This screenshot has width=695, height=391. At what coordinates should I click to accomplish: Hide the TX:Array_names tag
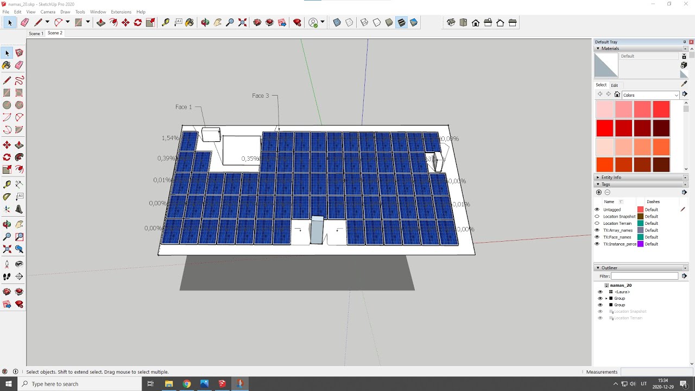[x=597, y=230]
